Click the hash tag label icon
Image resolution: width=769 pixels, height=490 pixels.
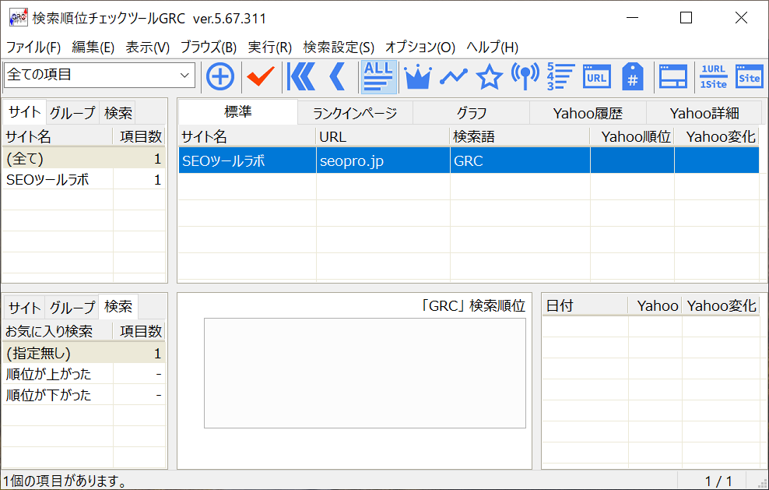(632, 76)
